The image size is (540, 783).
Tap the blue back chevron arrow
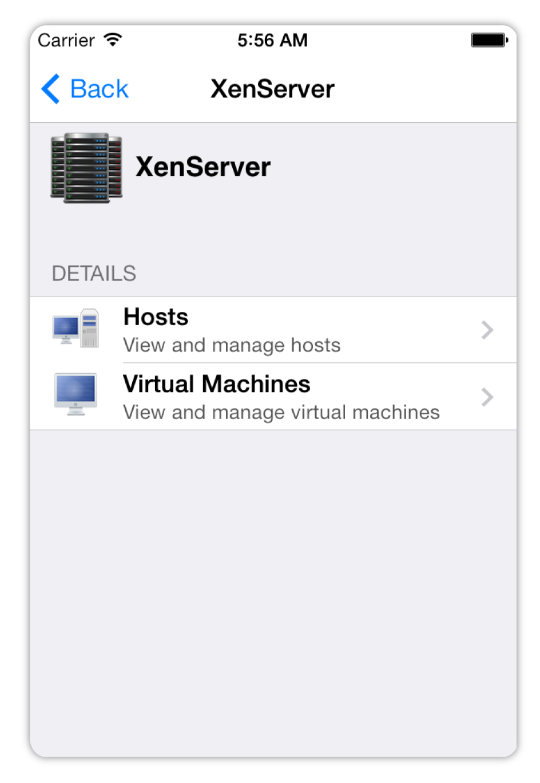pos(50,89)
